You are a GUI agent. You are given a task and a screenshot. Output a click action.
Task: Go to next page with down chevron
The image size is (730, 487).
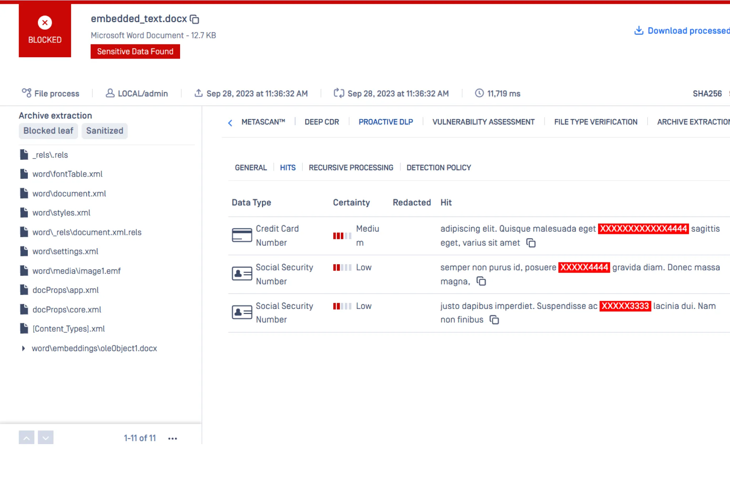click(x=45, y=438)
